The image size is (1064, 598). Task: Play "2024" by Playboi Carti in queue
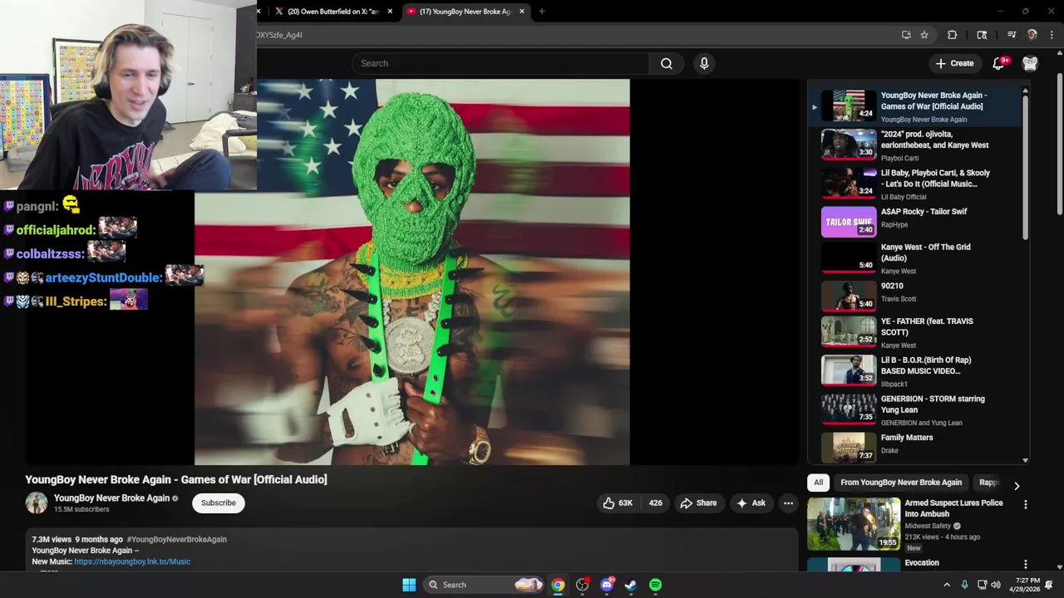pos(914,145)
